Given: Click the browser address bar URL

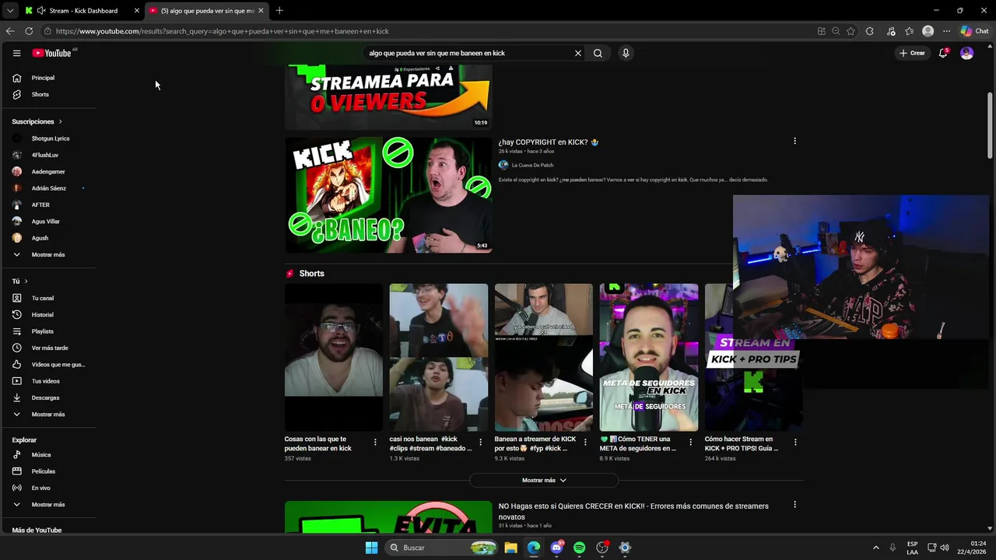Looking at the screenshot, I should (x=222, y=31).
